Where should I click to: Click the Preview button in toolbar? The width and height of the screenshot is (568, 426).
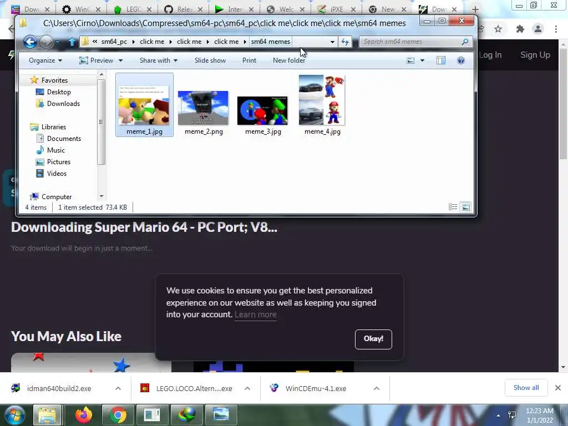[97, 60]
